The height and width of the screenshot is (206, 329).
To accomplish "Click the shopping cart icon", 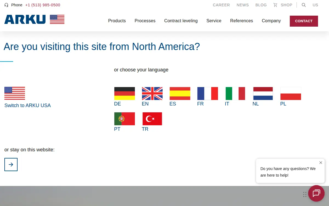I will pyautogui.click(x=275, y=5).
